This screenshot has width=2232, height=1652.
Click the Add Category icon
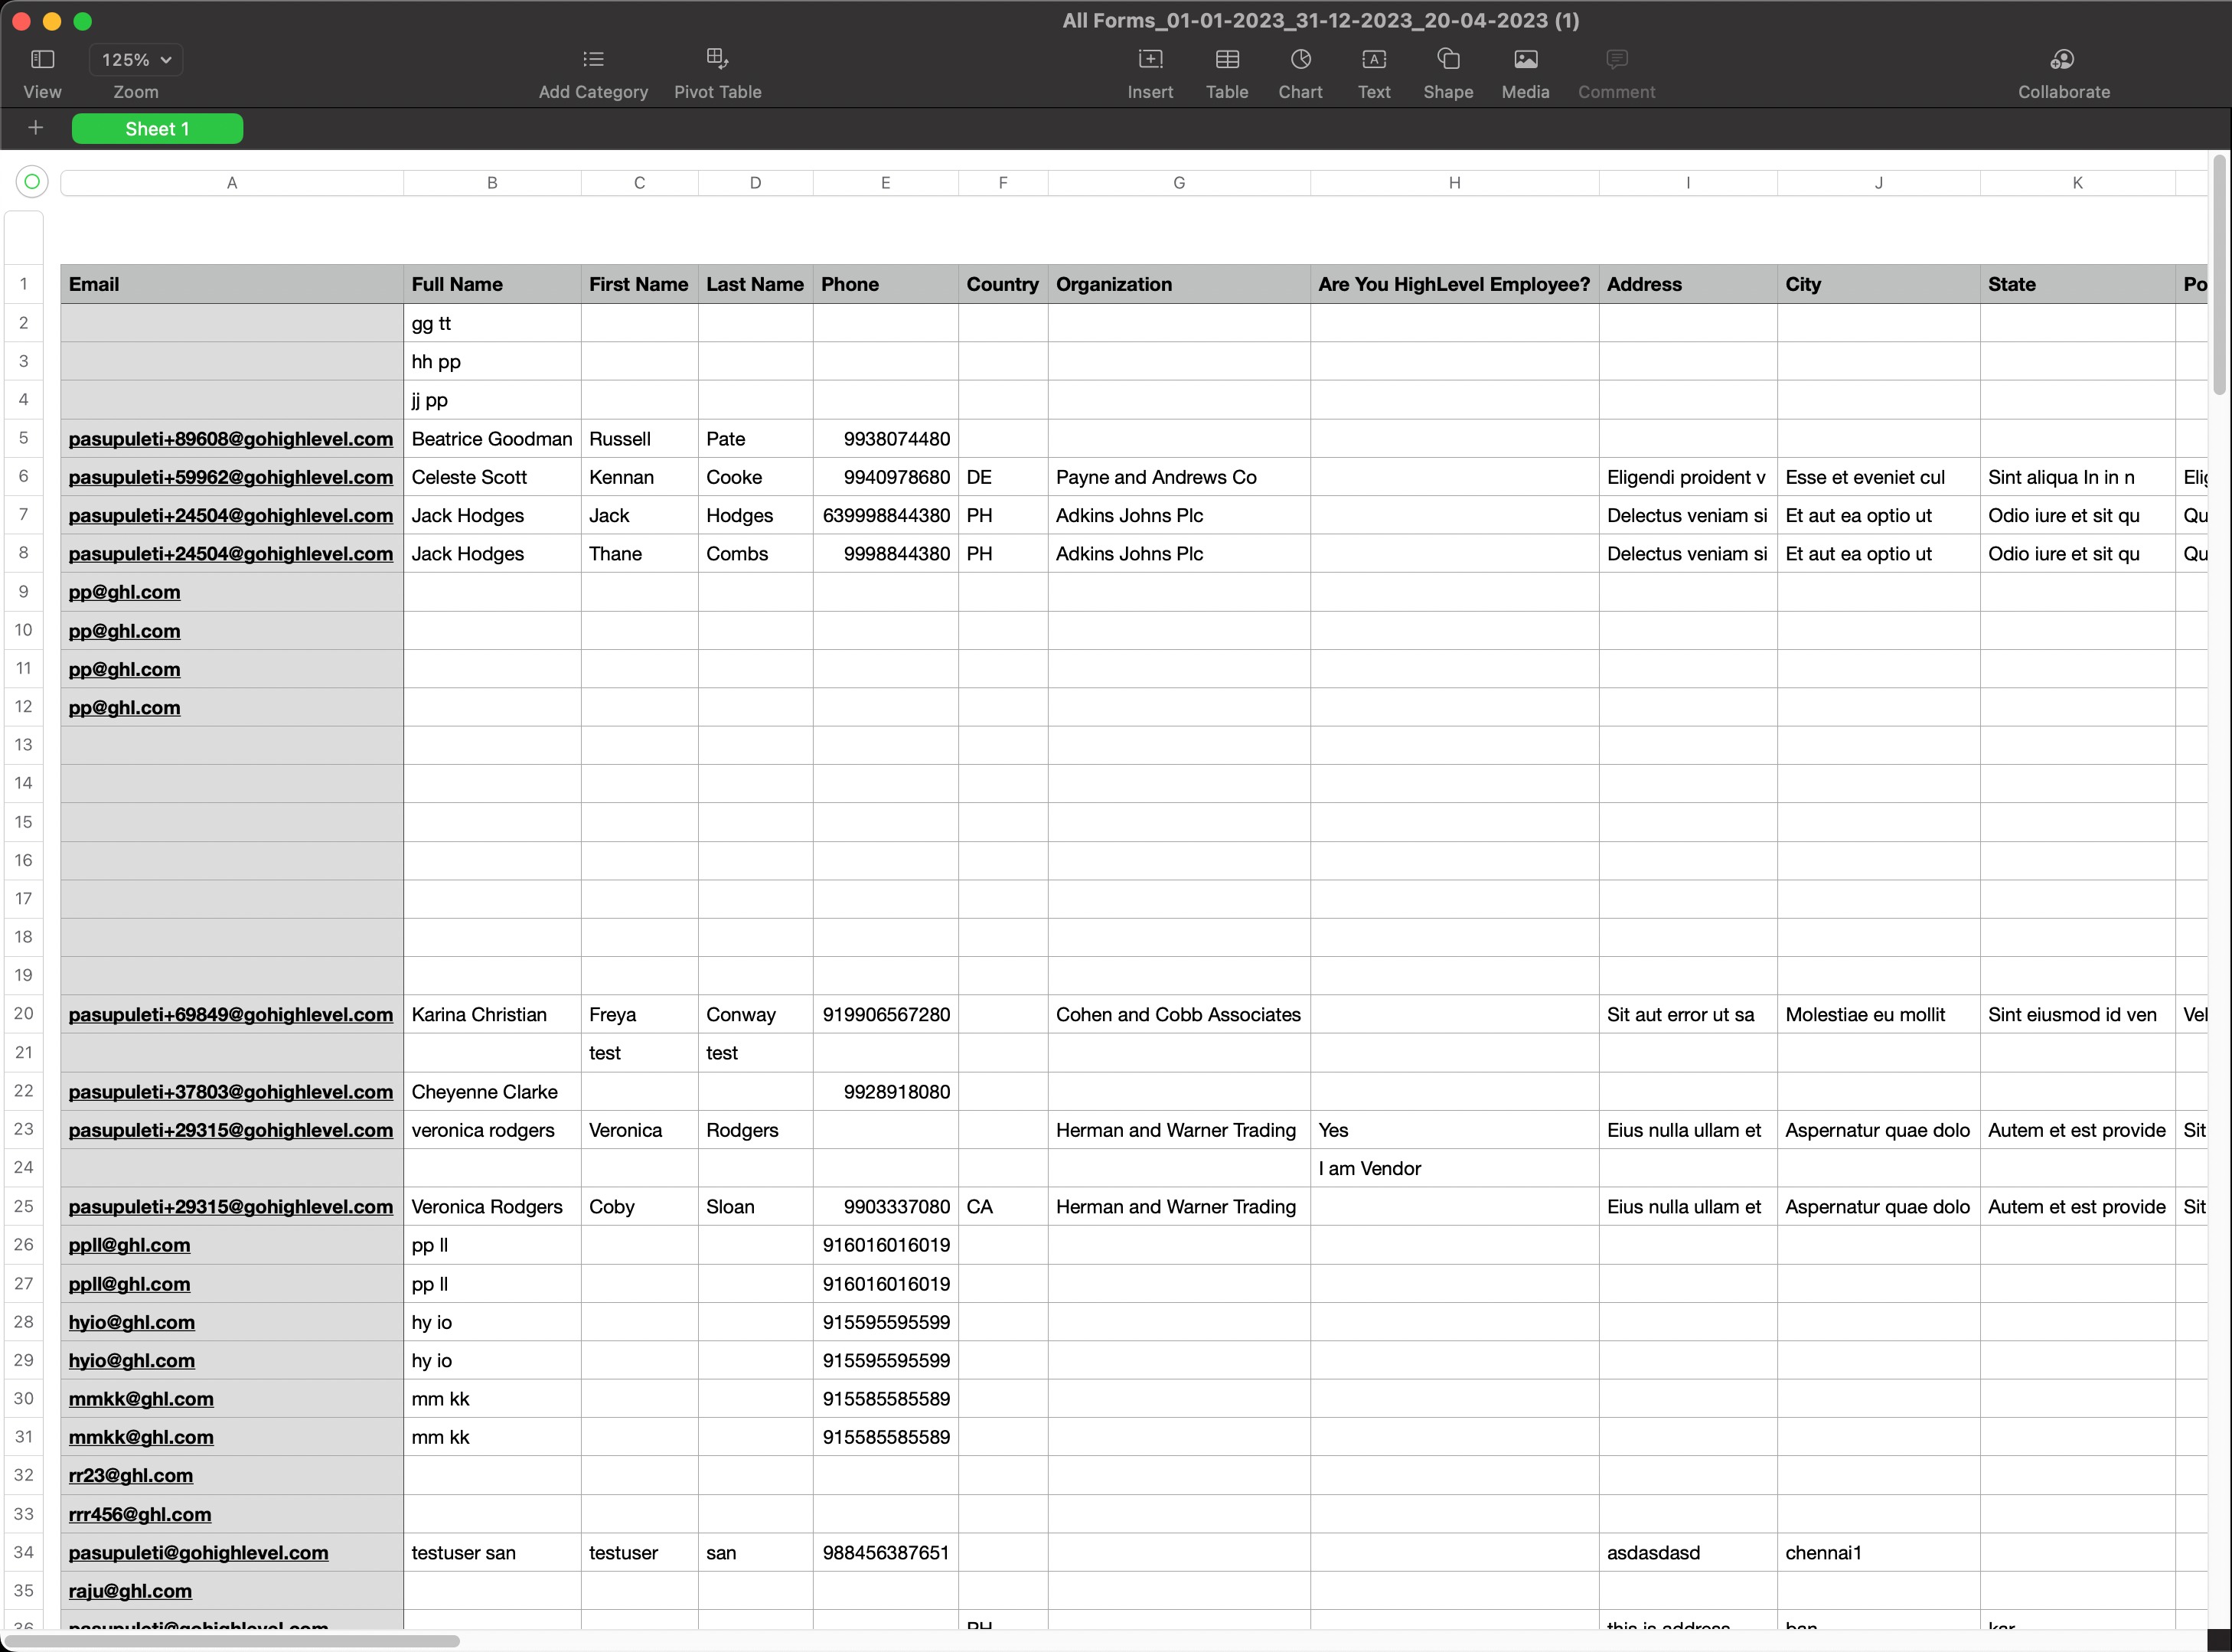(593, 60)
